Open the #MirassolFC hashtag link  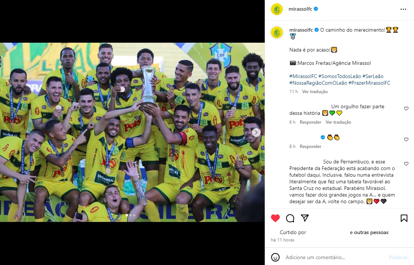(x=303, y=76)
